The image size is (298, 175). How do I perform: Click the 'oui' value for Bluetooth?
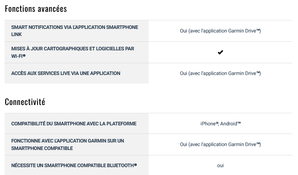(x=220, y=165)
